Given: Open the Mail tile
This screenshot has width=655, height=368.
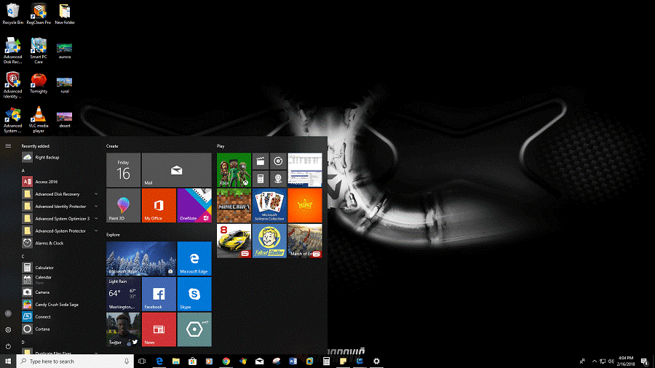Looking at the screenshot, I should 176,169.
